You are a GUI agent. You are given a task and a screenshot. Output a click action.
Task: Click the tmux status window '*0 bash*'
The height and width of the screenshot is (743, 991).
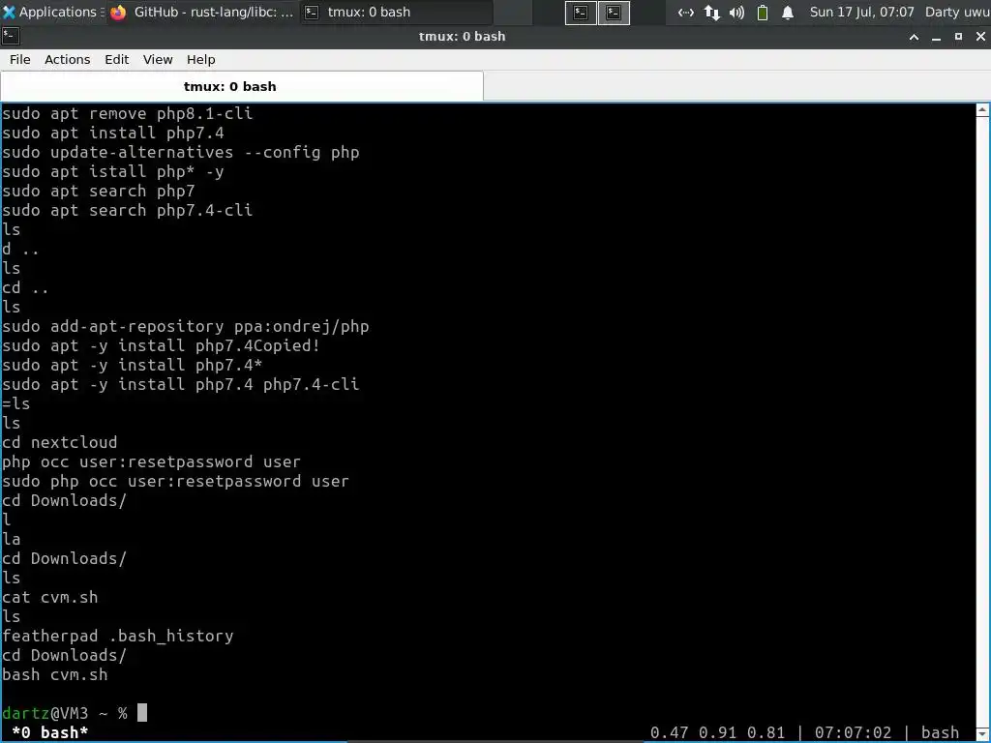coord(50,732)
